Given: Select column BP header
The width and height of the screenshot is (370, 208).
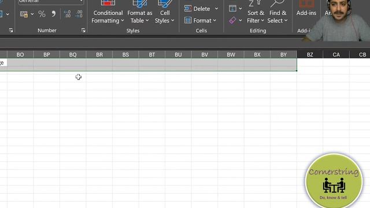Looking at the screenshot, I should [x=47, y=55].
